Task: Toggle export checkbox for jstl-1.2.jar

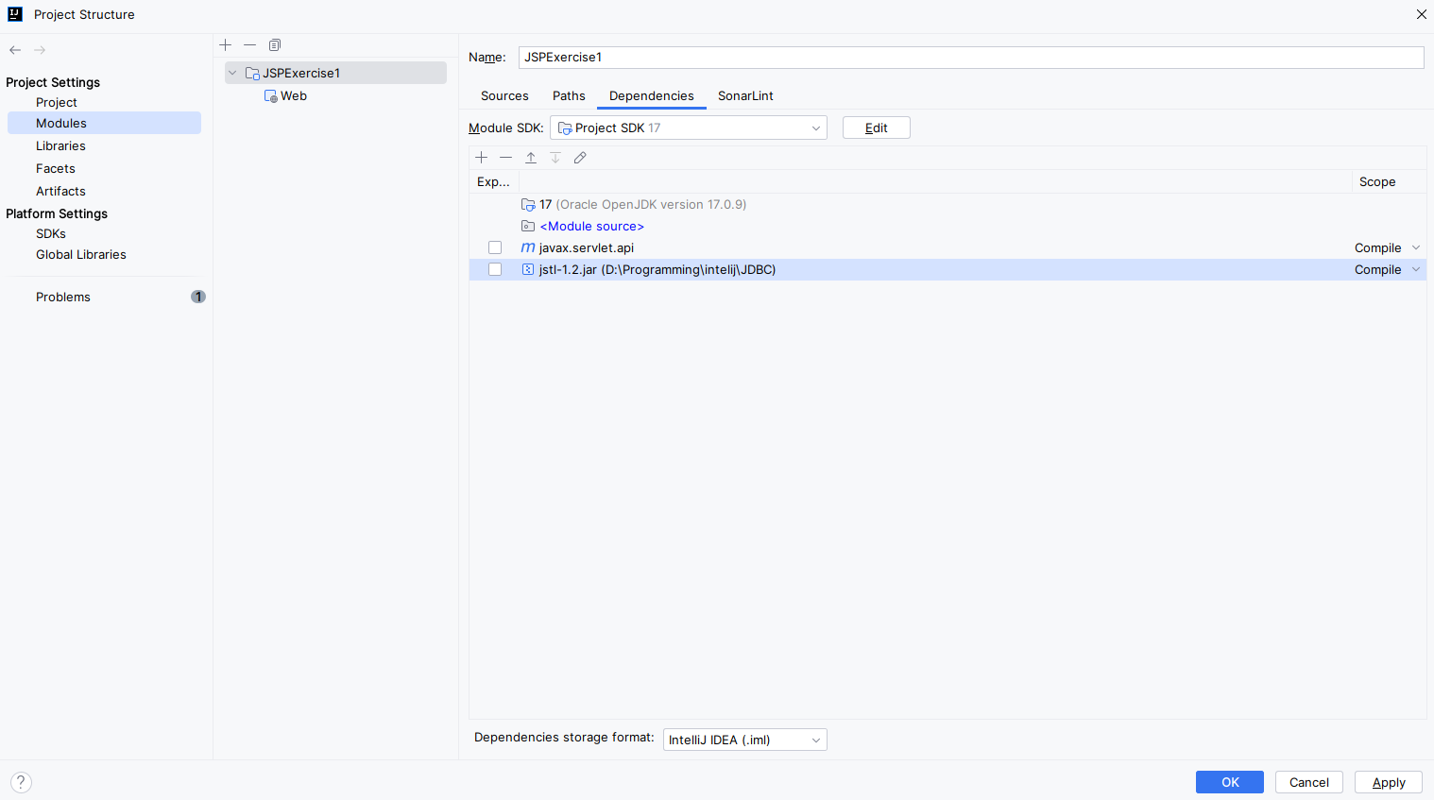Action: [x=495, y=269]
